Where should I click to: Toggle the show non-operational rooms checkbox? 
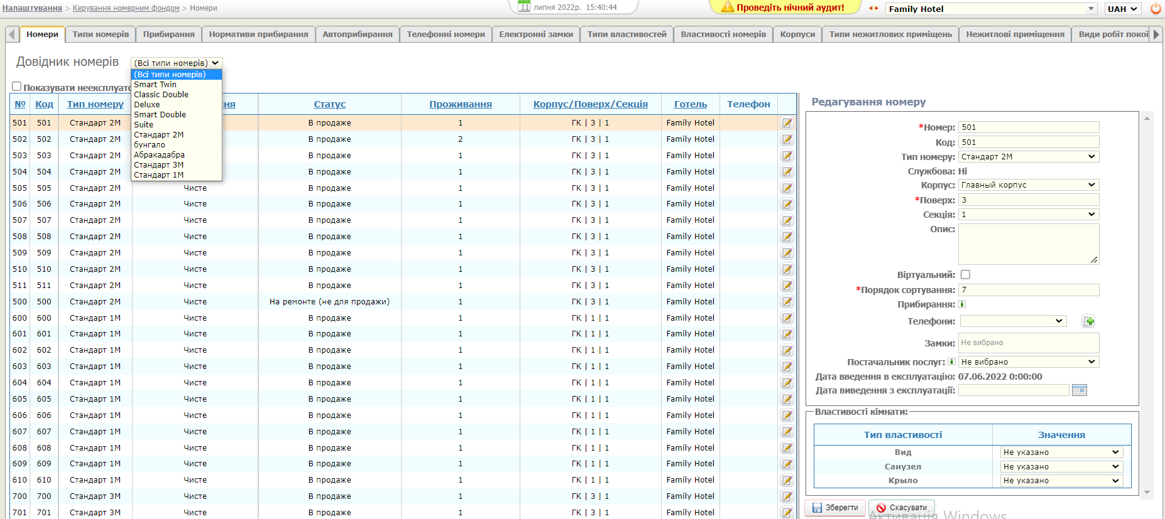click(17, 87)
